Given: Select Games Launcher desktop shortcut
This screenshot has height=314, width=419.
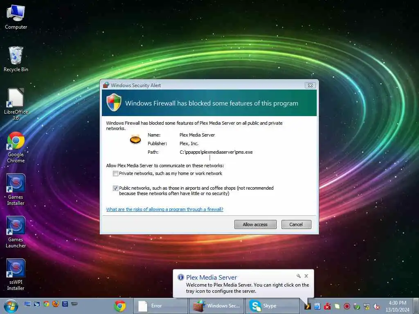Looking at the screenshot, I should 16,232.
